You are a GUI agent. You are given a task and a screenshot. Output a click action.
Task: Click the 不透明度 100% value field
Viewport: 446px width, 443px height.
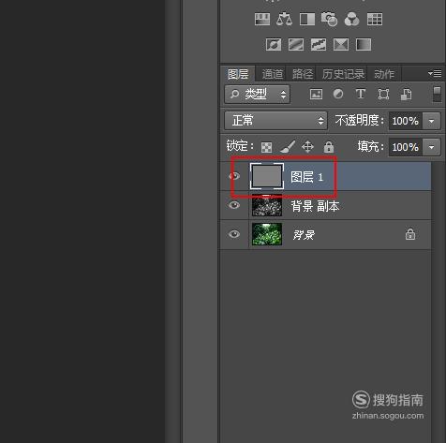[406, 121]
